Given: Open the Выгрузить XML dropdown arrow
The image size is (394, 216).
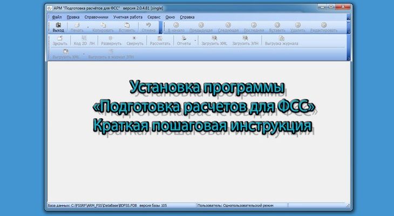Looking at the screenshot, I should 84,54.
